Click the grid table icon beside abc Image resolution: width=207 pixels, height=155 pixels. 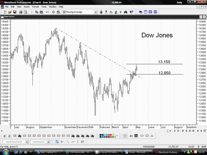136,136
